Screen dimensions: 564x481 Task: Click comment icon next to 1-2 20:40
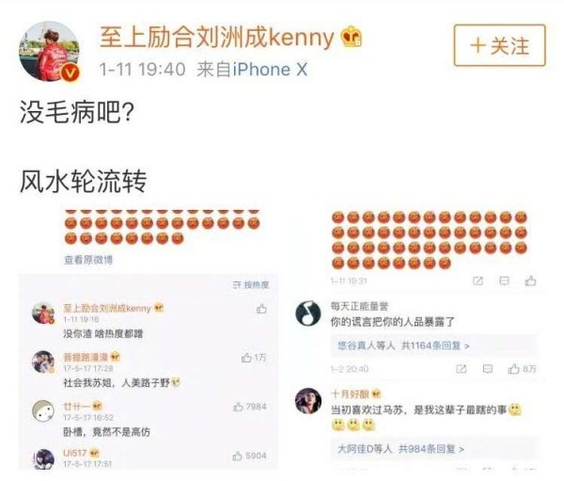(x=488, y=369)
